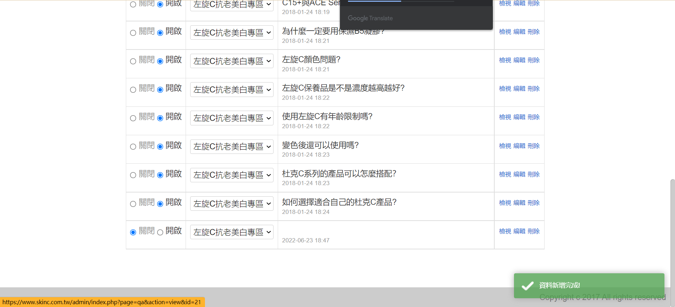The width and height of the screenshot is (675, 307).
Task: Click 編輯 for 為什麼一定要用保濕B5凝膠 row
Action: [519, 32]
